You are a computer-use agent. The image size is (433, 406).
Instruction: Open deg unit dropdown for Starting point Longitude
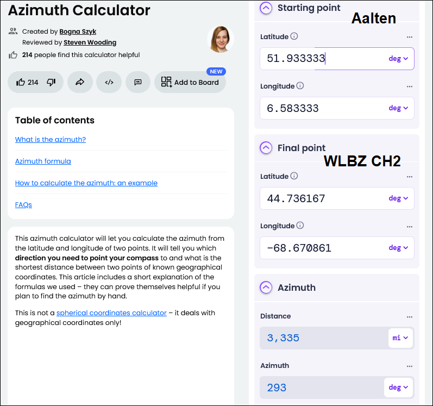pyautogui.click(x=398, y=108)
